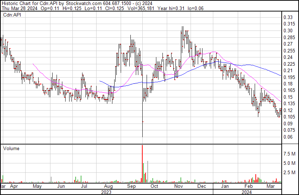Click the Year hi=0.31 header value
This screenshot has width=299, height=195.
coord(175,8)
